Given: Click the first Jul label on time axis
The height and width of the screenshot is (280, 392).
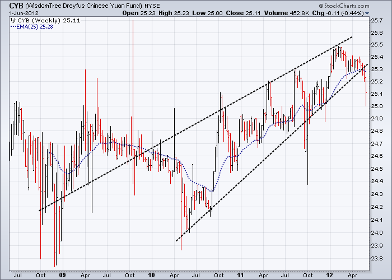Looking at the screenshot, I should pos(17,276).
